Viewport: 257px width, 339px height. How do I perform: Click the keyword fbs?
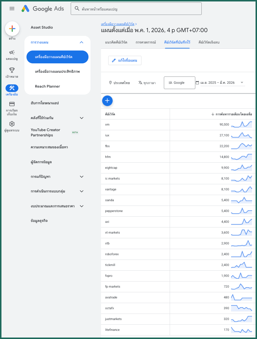[107, 146]
